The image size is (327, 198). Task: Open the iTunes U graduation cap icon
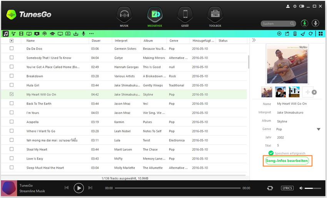pos(52,34)
